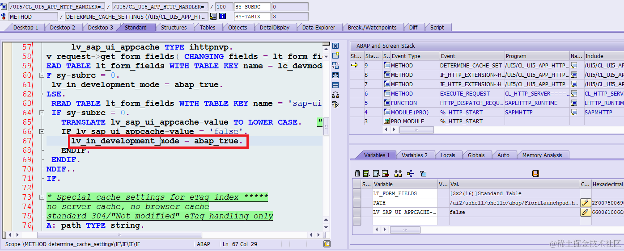
Task: Switch to the Memory Analysis tab
Action: click(x=542, y=155)
